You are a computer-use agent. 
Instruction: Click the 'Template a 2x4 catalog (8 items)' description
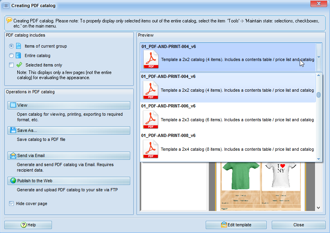[237, 149]
